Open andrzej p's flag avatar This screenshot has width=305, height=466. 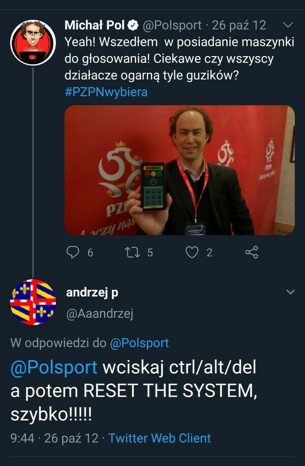pos(33,302)
